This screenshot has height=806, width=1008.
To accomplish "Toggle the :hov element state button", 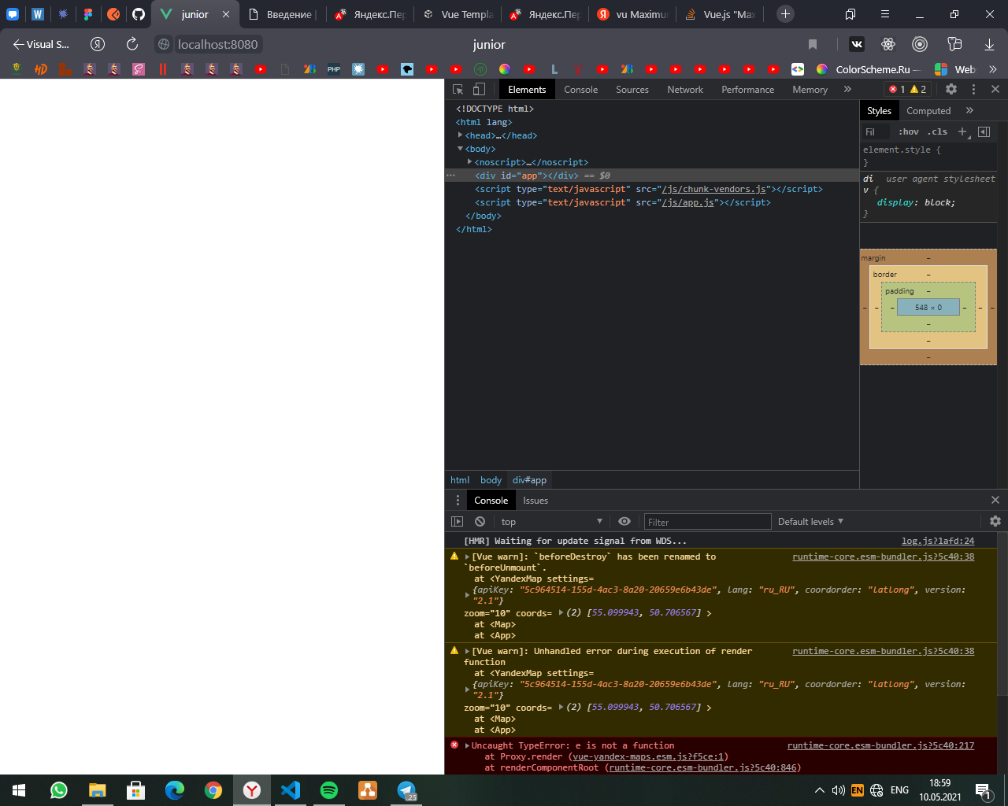I will click(x=909, y=132).
